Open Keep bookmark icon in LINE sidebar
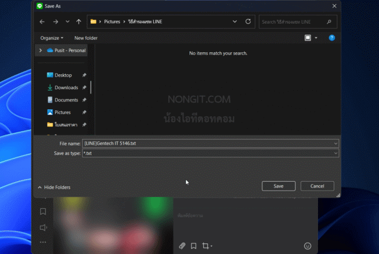Image resolution: width=379 pixels, height=254 pixels. (x=43, y=211)
